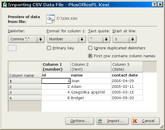165x130 pixels.
Task: Select row header number 4
Action: click(25, 98)
